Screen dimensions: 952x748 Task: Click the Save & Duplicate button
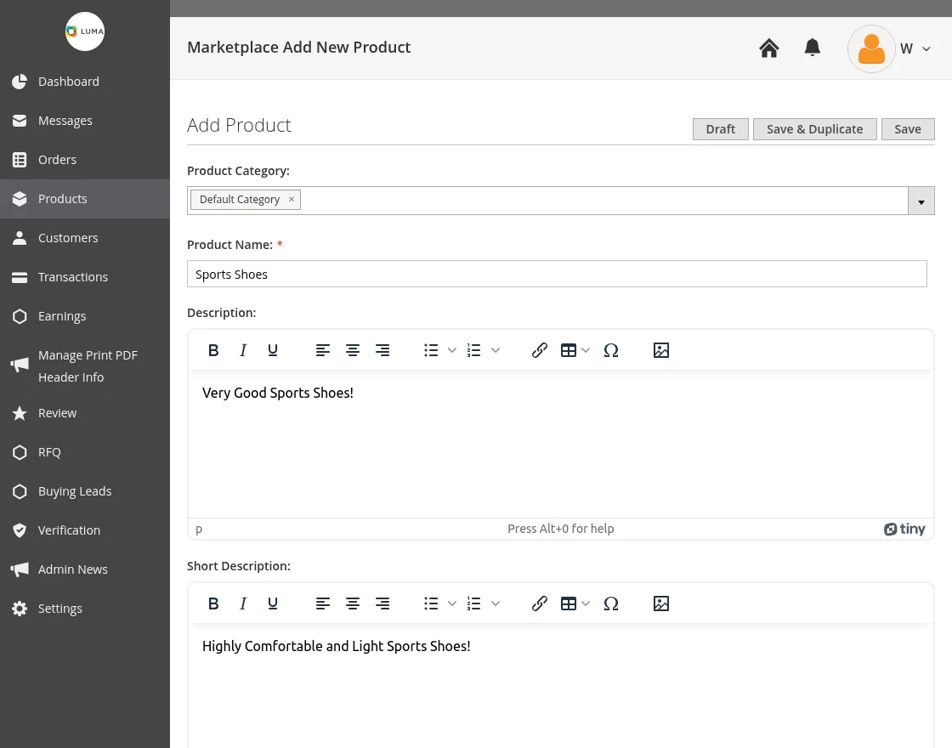click(814, 128)
